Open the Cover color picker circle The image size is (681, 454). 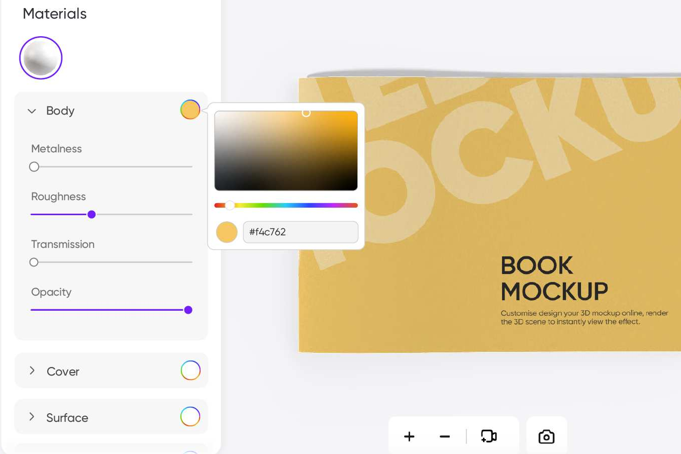[x=190, y=371]
